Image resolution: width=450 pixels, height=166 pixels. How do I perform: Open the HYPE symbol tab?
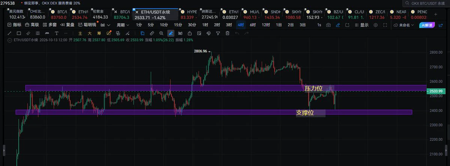[189, 14]
